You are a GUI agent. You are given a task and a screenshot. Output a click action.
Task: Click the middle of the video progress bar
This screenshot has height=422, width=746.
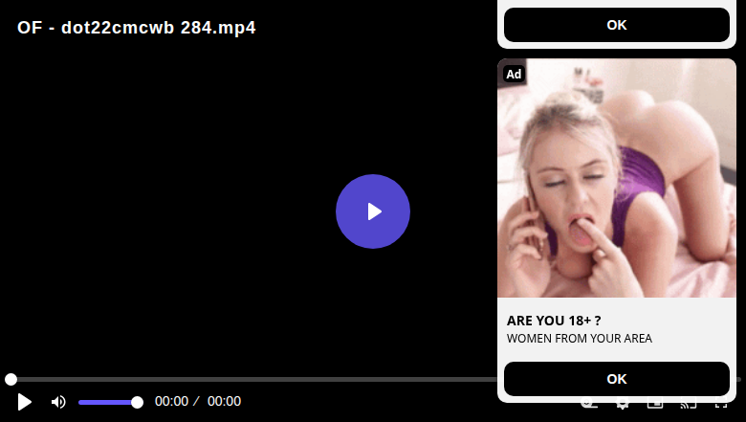tap(254, 379)
